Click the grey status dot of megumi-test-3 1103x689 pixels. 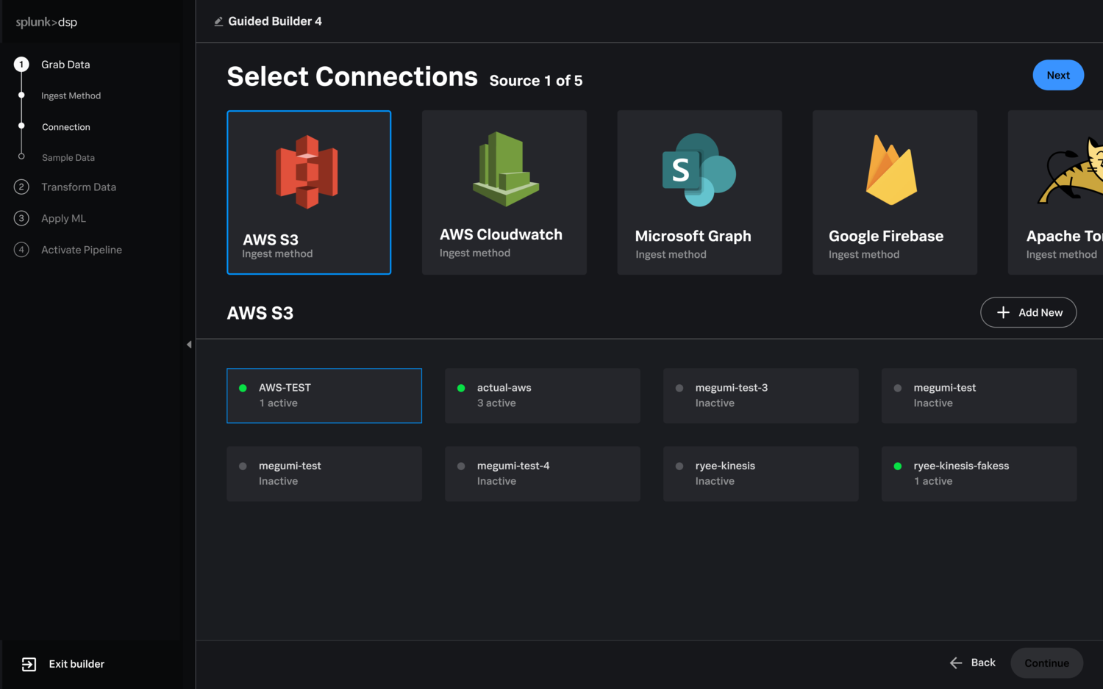(x=679, y=388)
